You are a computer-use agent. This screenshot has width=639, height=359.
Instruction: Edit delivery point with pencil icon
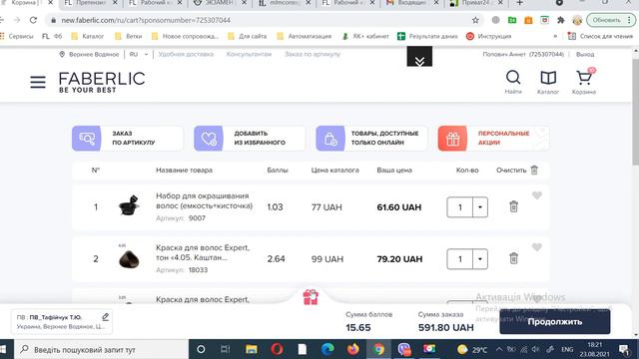105,317
